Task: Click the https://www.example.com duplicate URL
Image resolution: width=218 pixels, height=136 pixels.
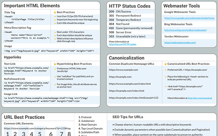Action: pyautogui.click(x=124, y=70)
